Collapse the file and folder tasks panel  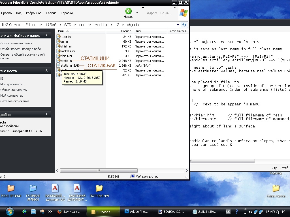46,36
